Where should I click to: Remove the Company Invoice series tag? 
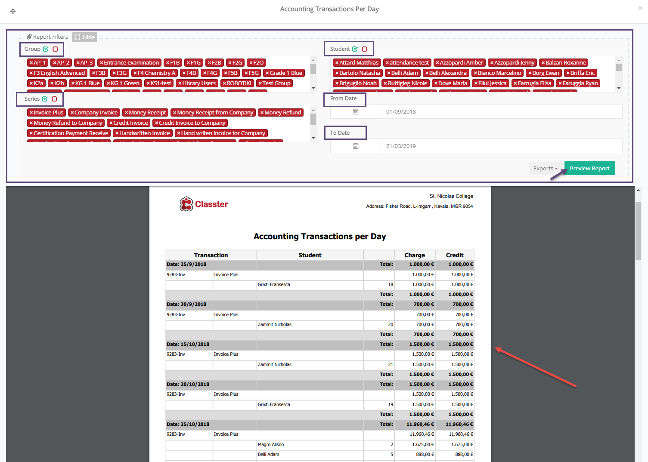tap(72, 113)
